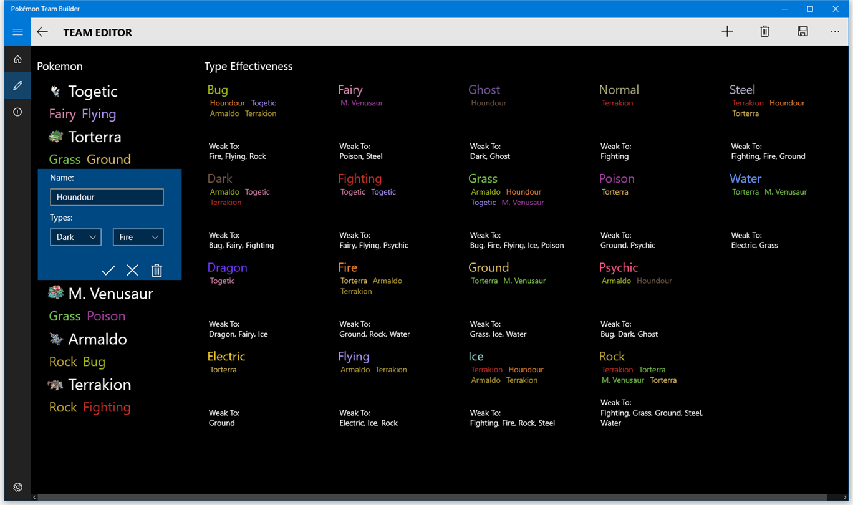Click the Bug heading in Type Effectiveness
The width and height of the screenshot is (853, 505).
pos(218,90)
